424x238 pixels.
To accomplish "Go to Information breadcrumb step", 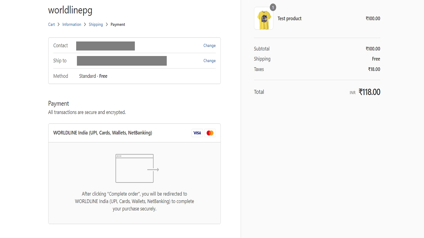I will pos(72,25).
